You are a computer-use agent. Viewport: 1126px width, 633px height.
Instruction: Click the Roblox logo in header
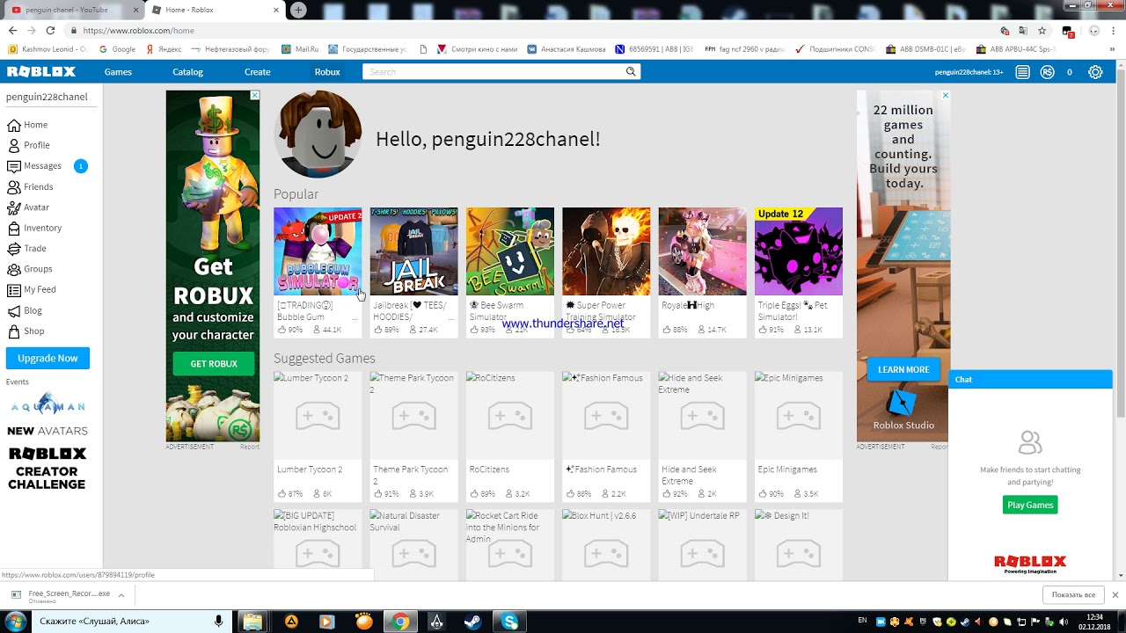click(41, 72)
